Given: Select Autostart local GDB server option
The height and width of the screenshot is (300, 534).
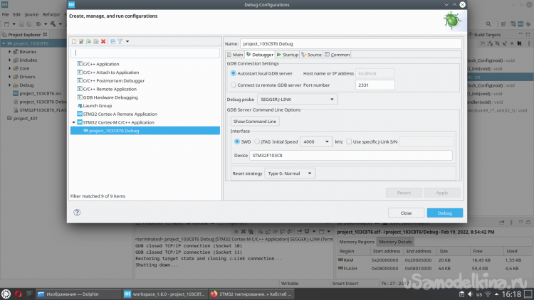Looking at the screenshot, I should click(234, 73).
